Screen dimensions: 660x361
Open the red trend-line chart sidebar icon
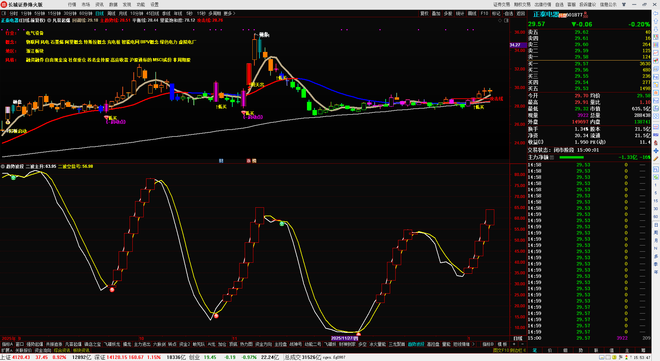[x=656, y=53]
